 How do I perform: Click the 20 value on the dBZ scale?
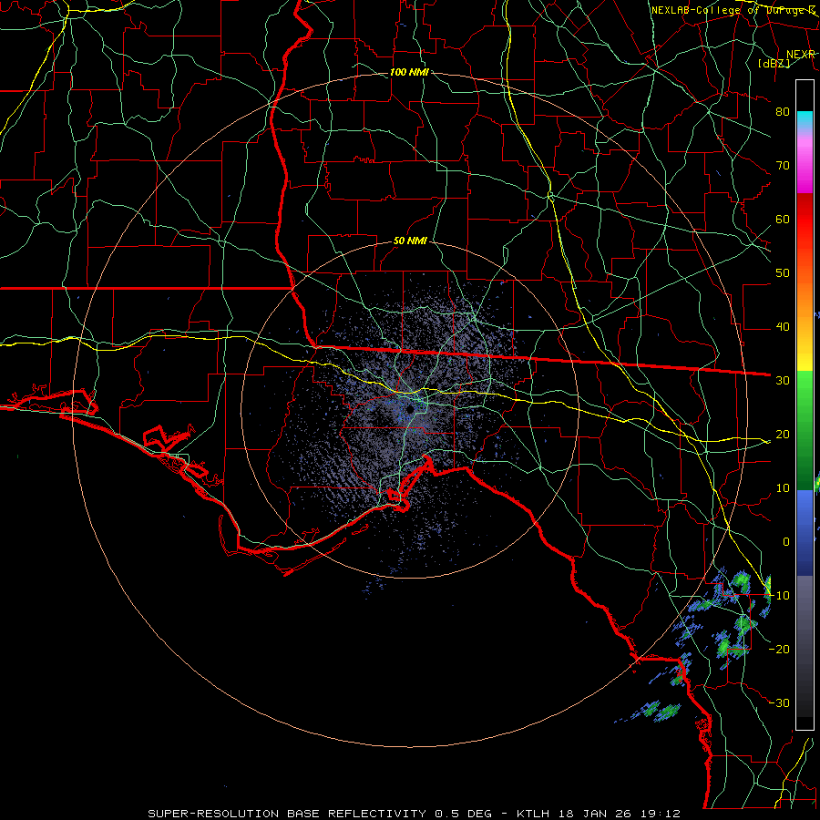pyautogui.click(x=783, y=434)
